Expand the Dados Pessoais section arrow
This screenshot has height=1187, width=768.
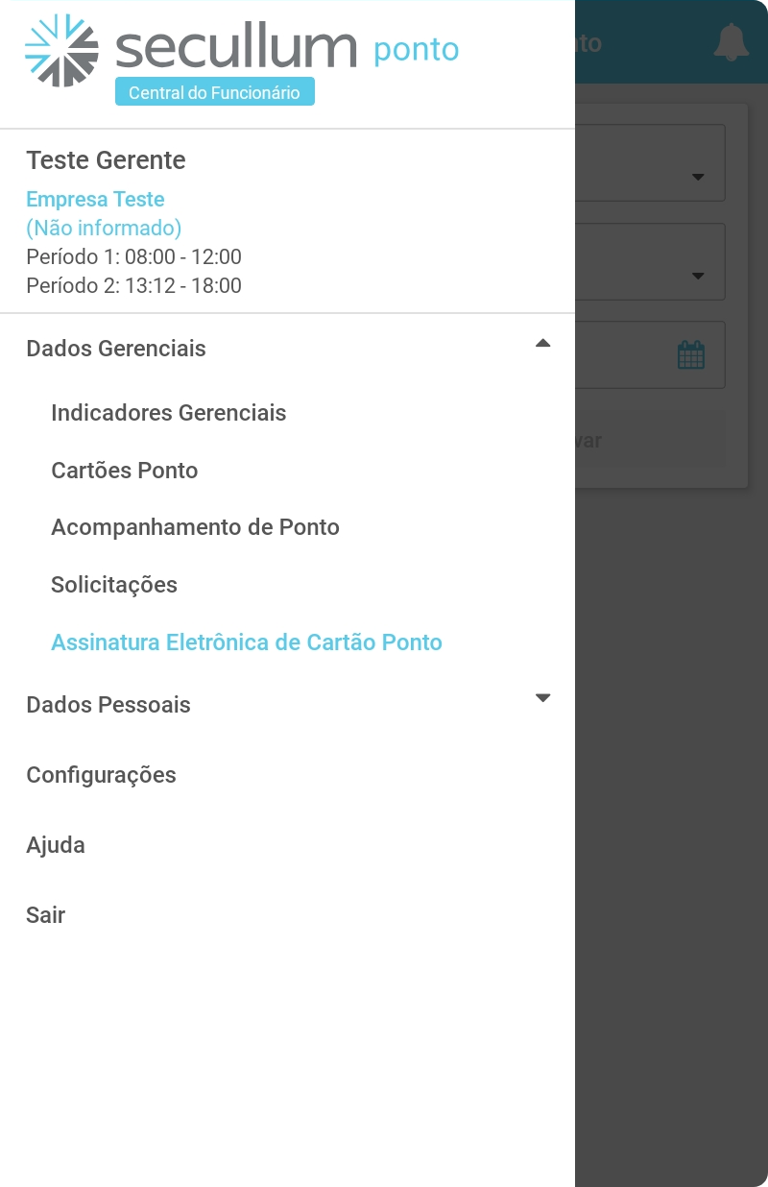point(542,698)
